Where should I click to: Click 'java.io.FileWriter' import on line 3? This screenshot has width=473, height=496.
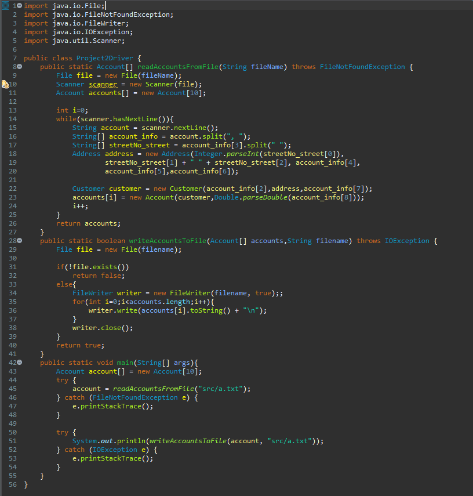(x=90, y=23)
